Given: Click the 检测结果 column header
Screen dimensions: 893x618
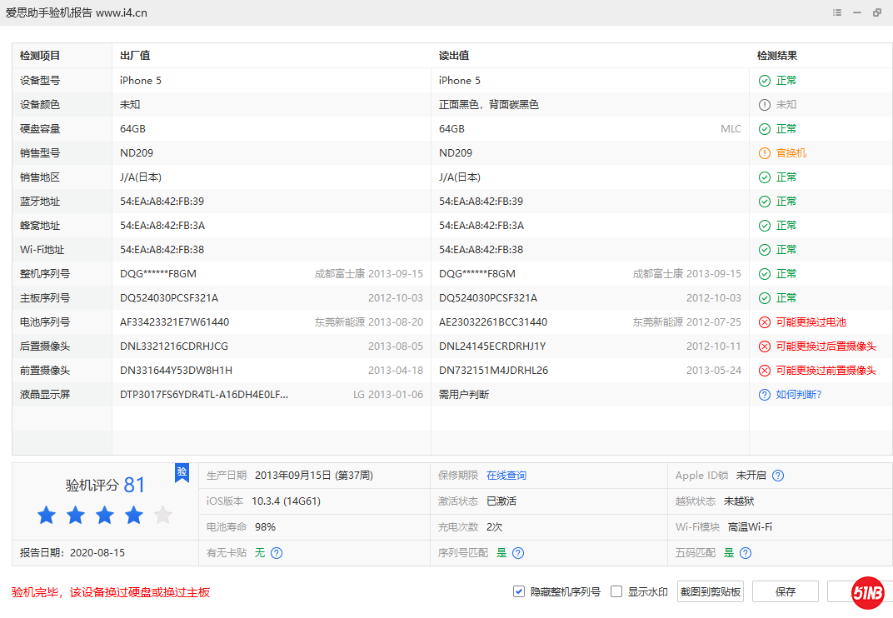Looking at the screenshot, I should [x=776, y=56].
